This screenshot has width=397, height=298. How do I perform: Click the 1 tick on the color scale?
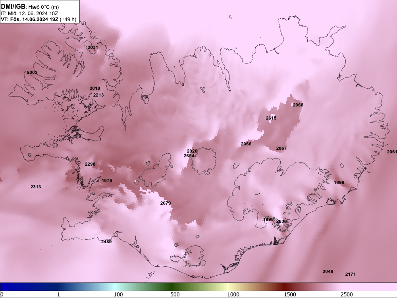click(58, 294)
